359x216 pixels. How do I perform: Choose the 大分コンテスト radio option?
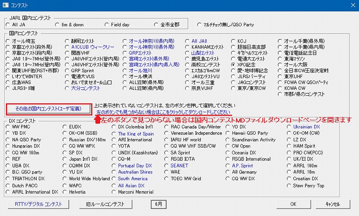[x=67, y=89]
